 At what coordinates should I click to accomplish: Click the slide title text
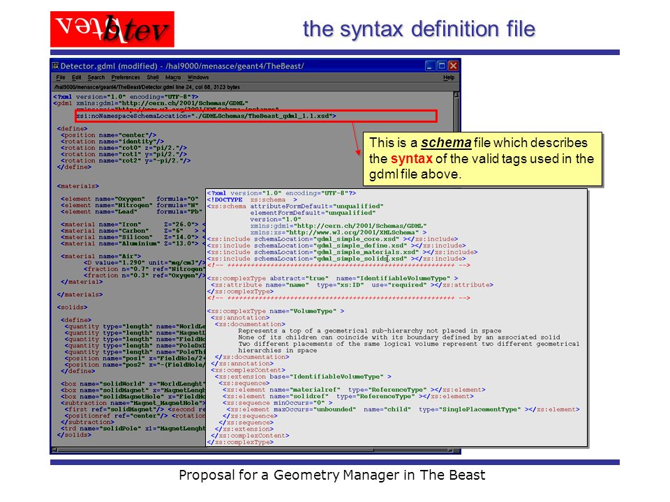pos(419,29)
